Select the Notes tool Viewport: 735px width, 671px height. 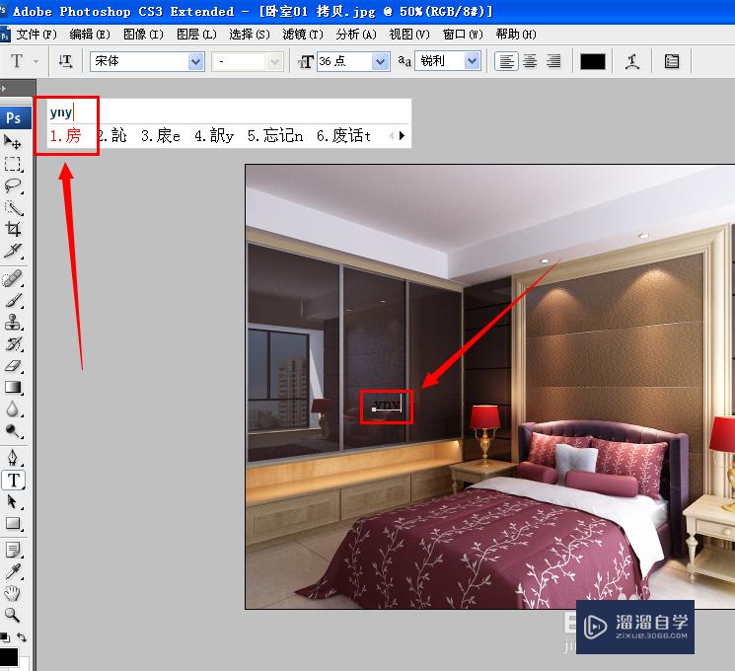[12, 550]
